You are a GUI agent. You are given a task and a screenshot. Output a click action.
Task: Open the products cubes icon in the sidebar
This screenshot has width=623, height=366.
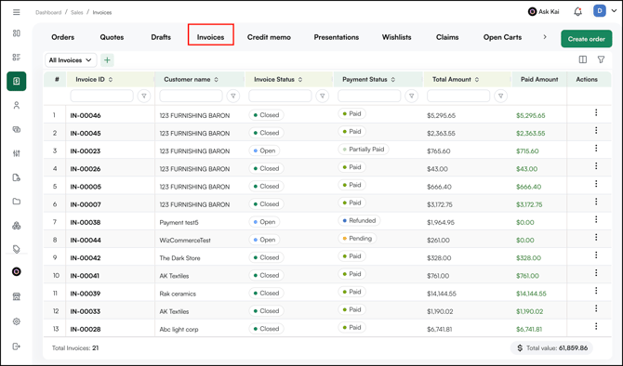click(17, 226)
